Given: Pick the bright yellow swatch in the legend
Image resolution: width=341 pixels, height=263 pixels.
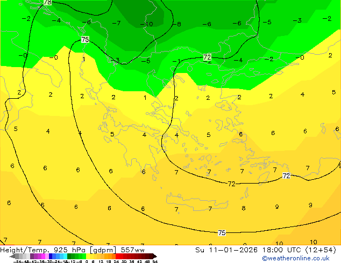Looking at the screenshot, I should (88, 256).
